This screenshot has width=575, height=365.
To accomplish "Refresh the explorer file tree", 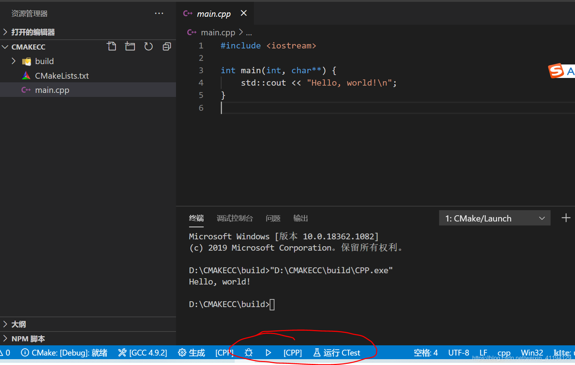I will click(x=148, y=46).
